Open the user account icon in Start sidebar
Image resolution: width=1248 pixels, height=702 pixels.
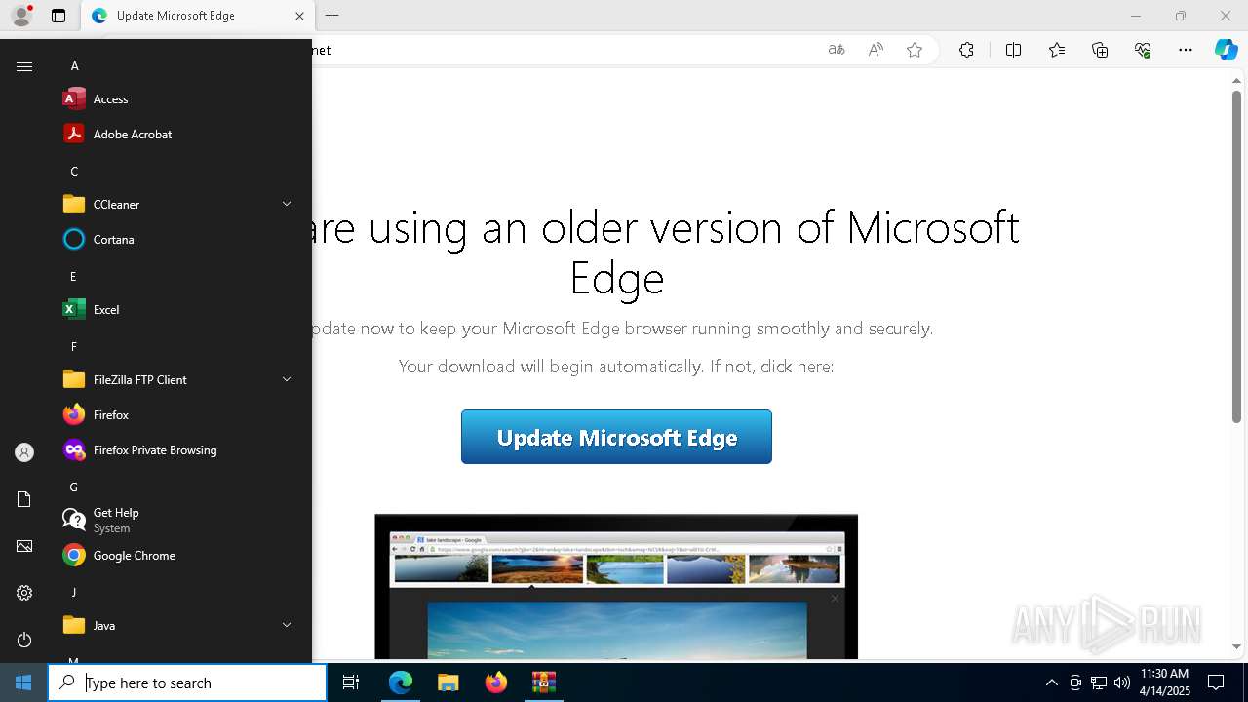point(24,452)
